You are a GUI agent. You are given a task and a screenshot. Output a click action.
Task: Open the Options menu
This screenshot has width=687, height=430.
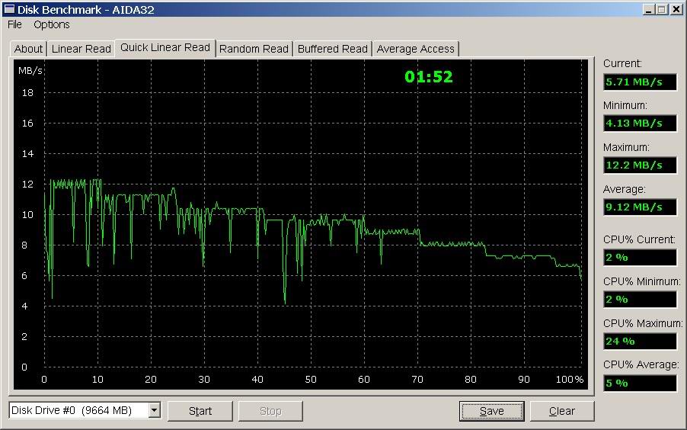point(52,24)
